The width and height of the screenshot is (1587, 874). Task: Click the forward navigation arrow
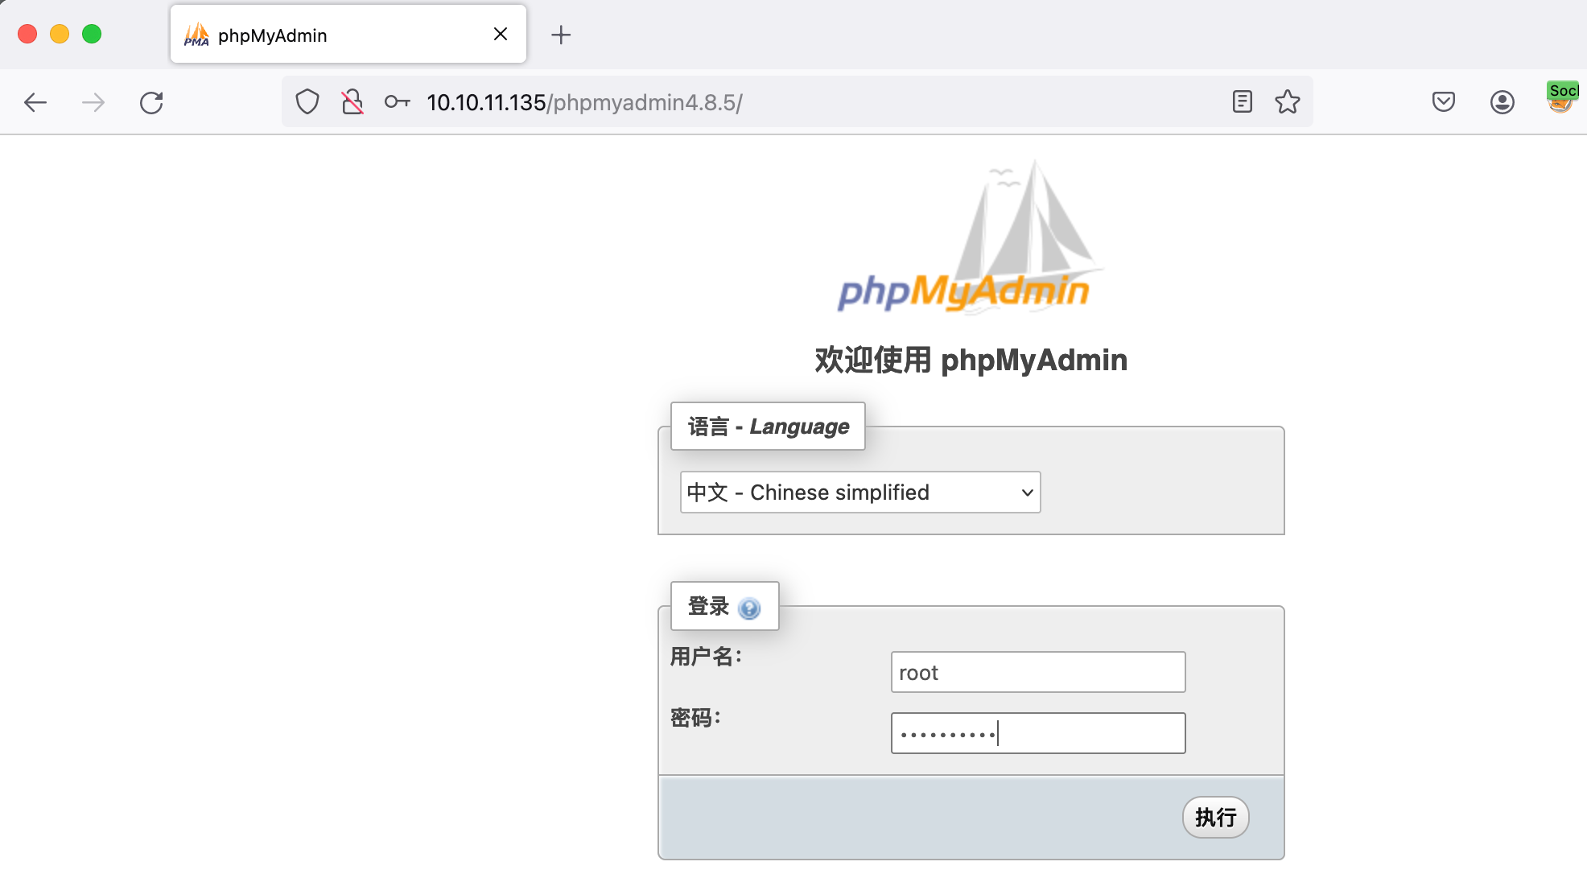93,102
